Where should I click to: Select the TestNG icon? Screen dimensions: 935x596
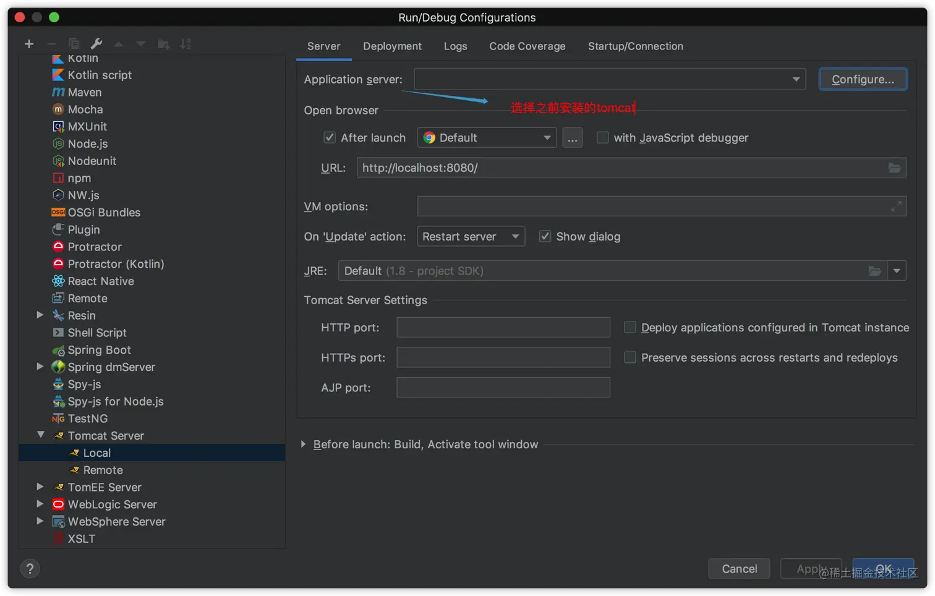(x=58, y=419)
